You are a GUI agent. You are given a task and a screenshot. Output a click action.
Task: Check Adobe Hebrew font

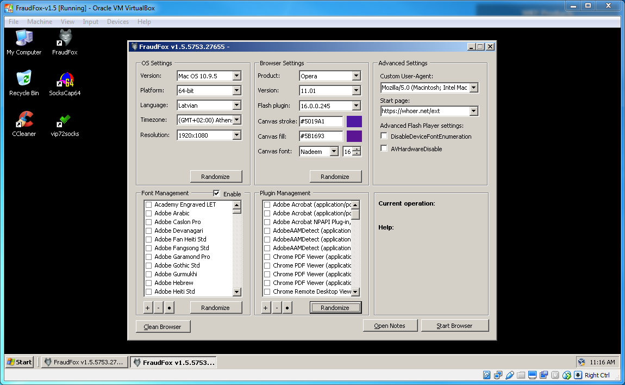tap(149, 283)
